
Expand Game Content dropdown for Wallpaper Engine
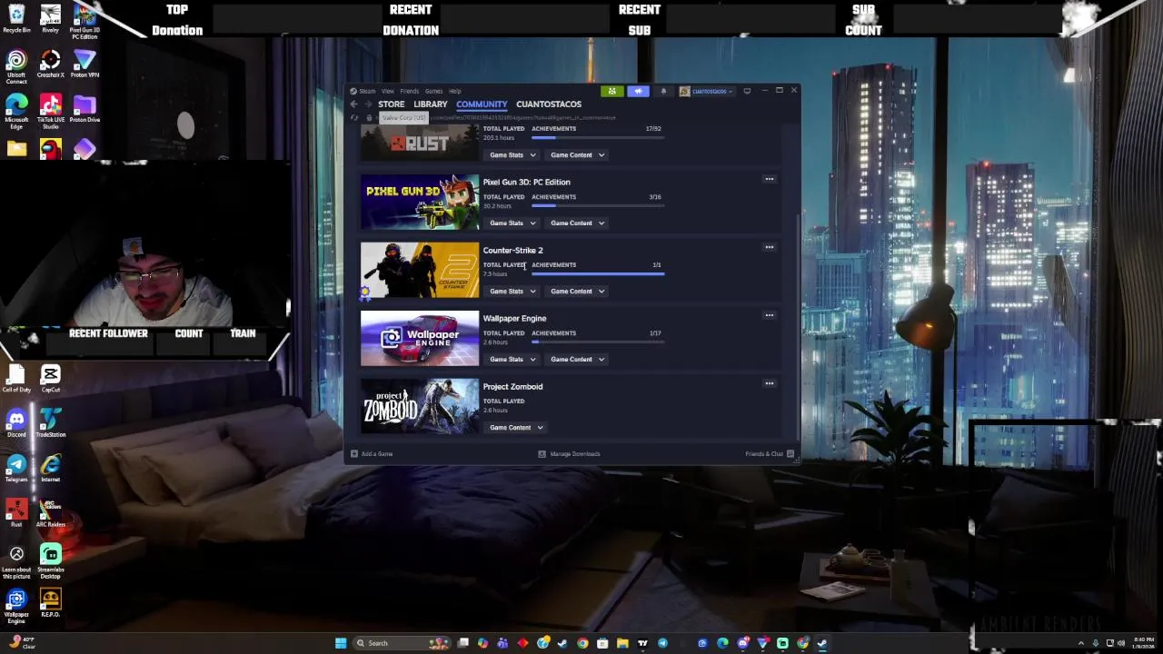(x=577, y=359)
